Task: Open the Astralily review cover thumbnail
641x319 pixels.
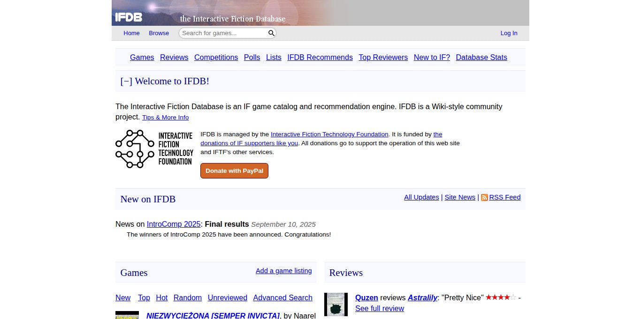Action: [x=336, y=304]
